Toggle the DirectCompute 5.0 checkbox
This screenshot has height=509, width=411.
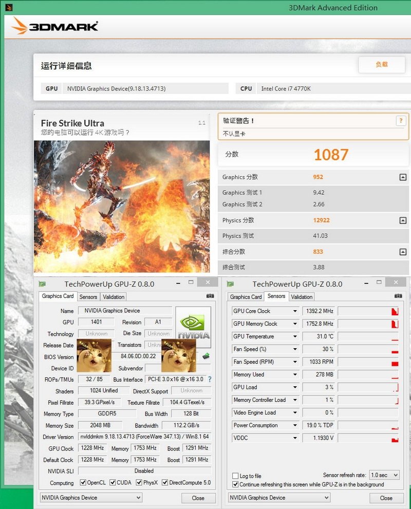click(165, 483)
